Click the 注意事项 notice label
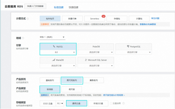Viewport: 175px width, 109px height. pyautogui.click(x=45, y=24)
